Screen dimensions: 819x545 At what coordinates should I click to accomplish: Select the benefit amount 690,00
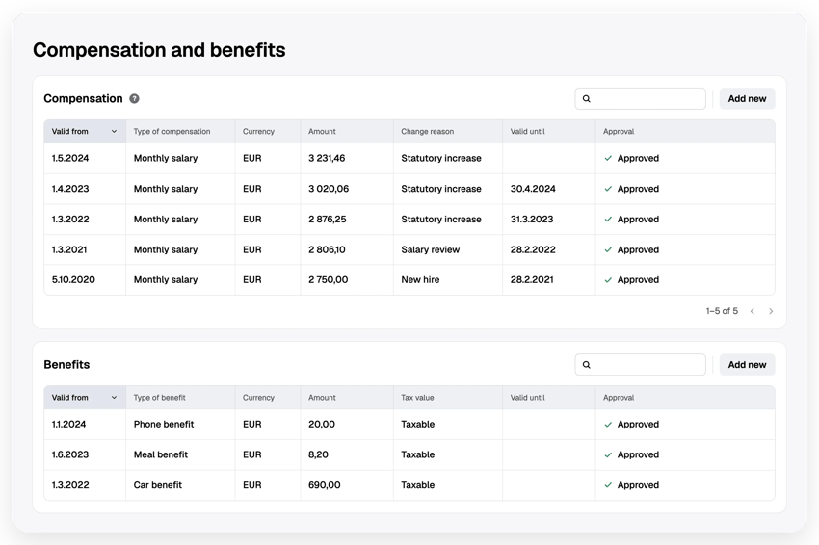coord(325,485)
